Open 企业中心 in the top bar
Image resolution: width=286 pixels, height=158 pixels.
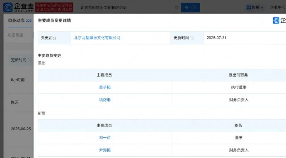click(x=278, y=7)
